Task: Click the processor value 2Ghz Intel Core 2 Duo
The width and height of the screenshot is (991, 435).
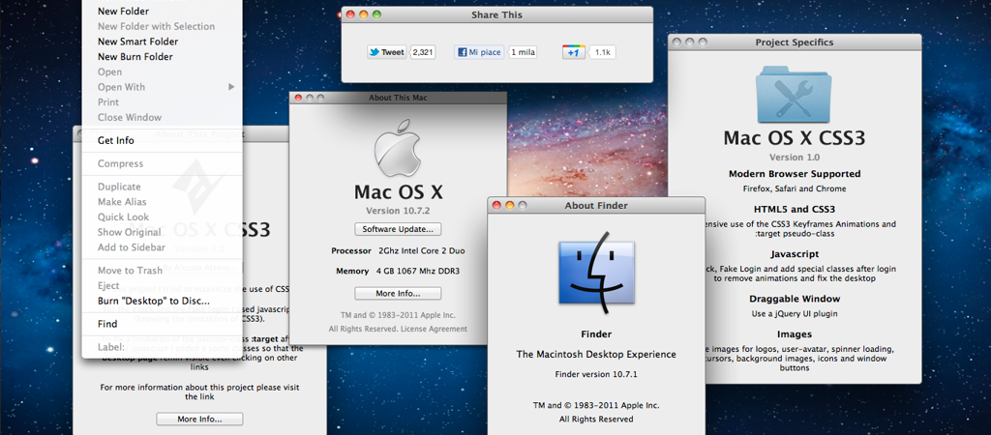Action: pyautogui.click(x=422, y=250)
